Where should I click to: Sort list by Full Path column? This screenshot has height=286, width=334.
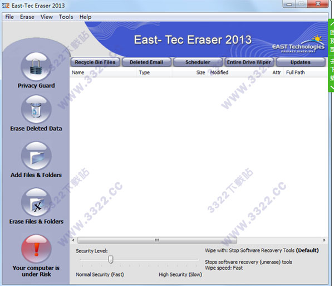tap(306, 72)
